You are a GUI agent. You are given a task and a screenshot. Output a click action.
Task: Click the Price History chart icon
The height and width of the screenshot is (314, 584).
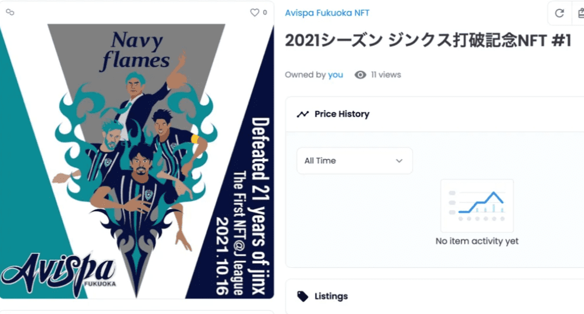pos(303,114)
